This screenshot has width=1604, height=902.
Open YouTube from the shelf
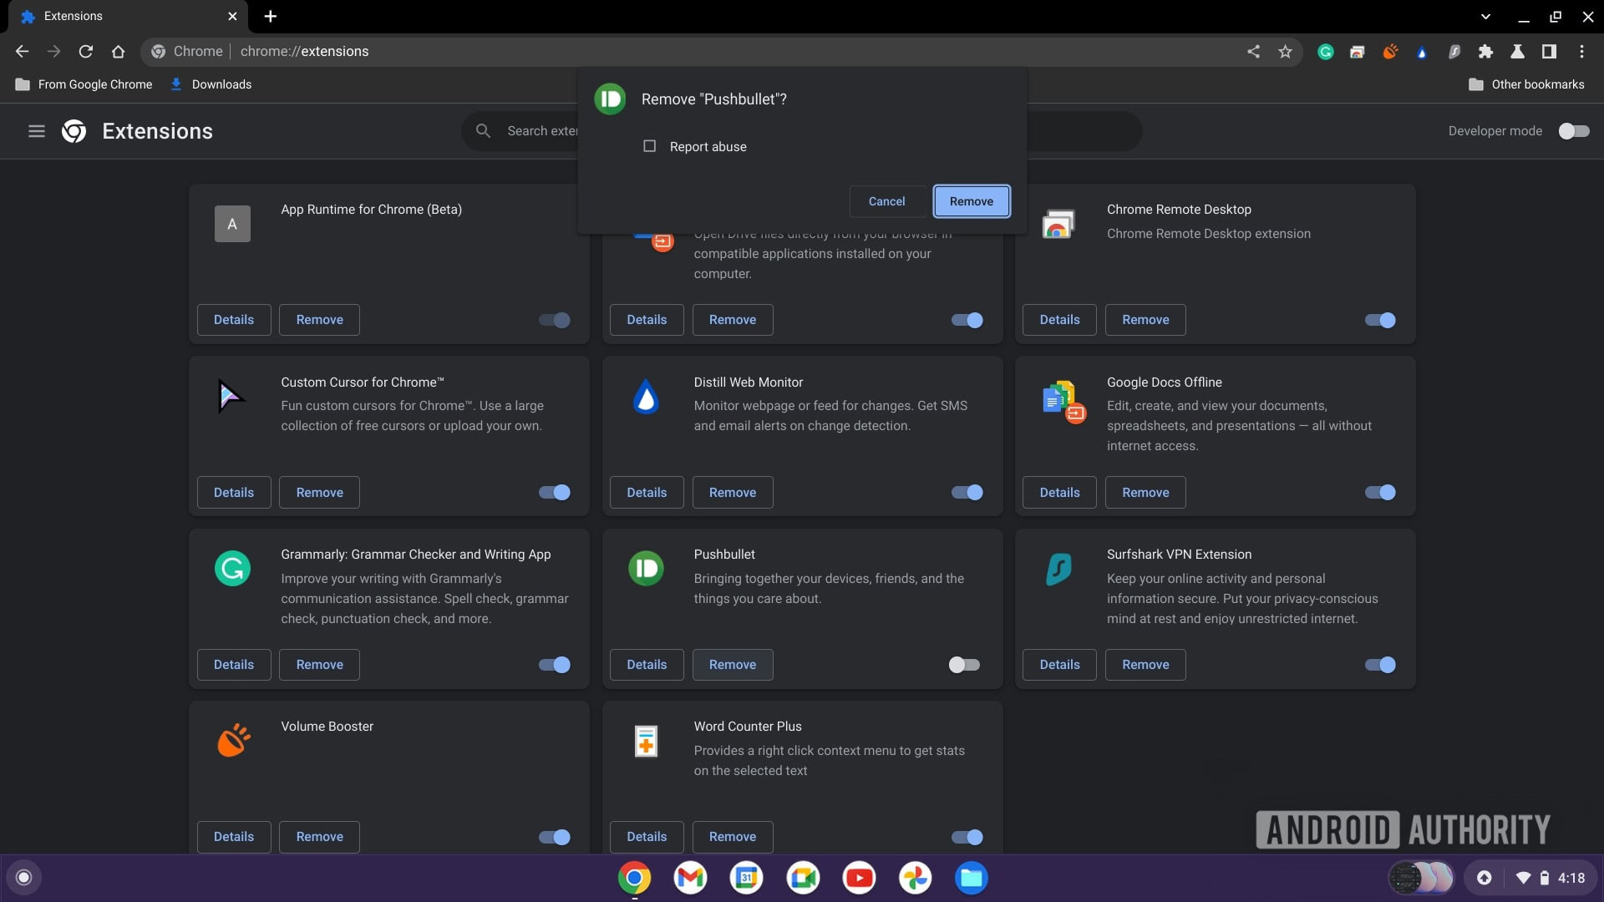pyautogui.click(x=859, y=878)
